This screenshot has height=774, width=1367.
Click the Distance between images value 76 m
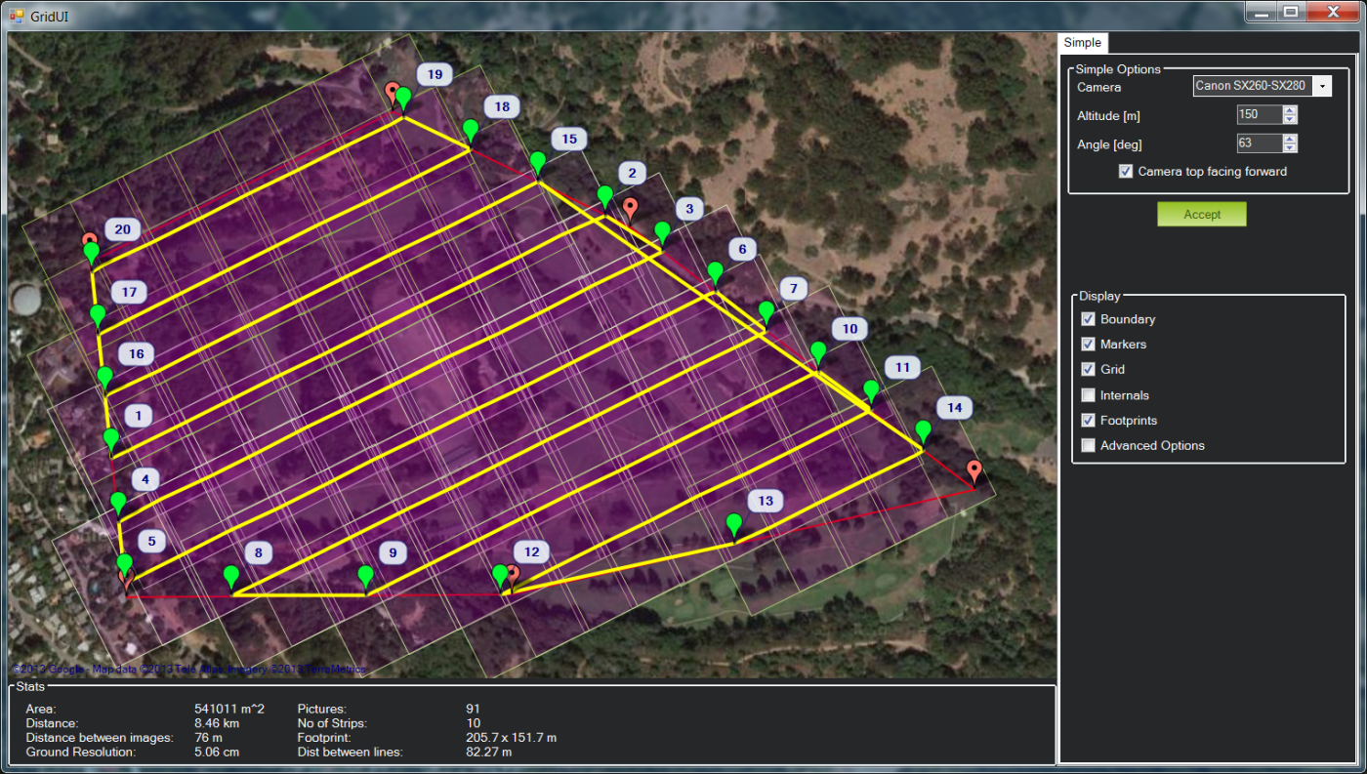click(x=209, y=738)
